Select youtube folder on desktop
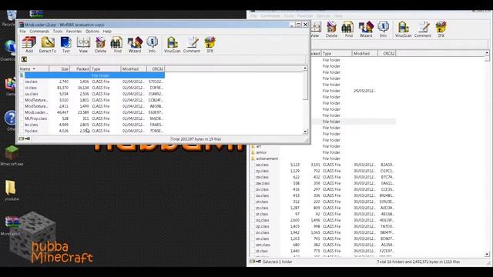This screenshot has width=493, height=277. click(x=12, y=190)
